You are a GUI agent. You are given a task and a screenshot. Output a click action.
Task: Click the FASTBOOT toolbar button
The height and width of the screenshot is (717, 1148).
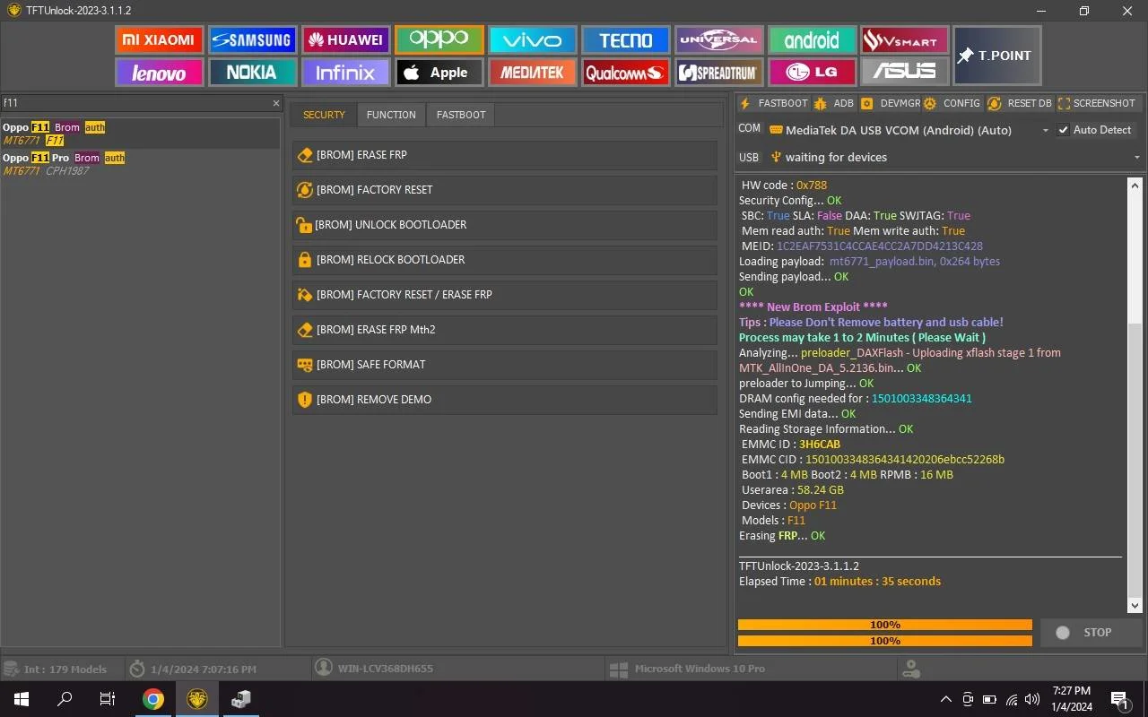[773, 103]
